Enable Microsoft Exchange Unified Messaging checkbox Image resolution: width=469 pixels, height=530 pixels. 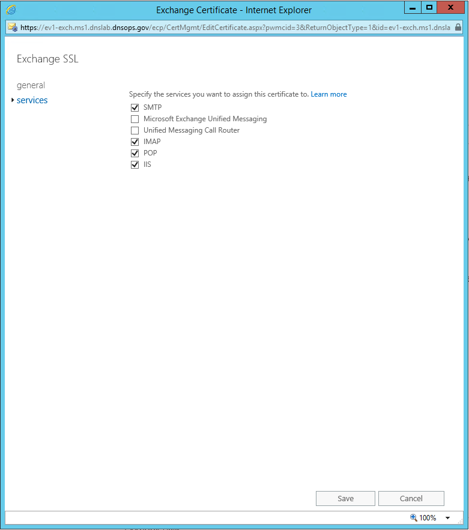pos(135,119)
